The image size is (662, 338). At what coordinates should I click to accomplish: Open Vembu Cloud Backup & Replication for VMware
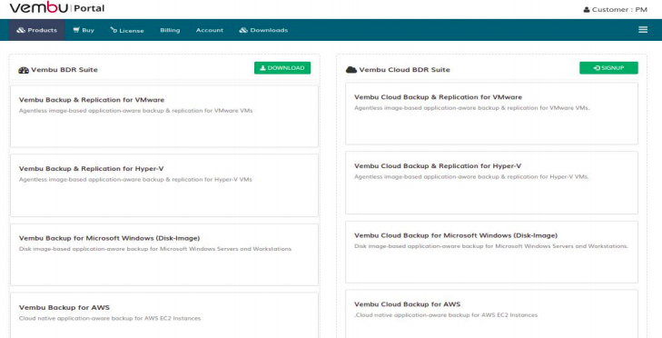pos(492,114)
